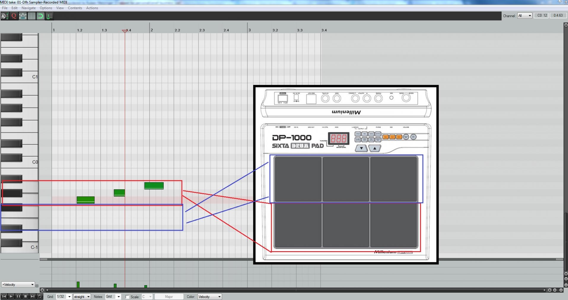The width and height of the screenshot is (568, 300).
Task: Click the C0 piano key
Action: pyautogui.click(x=30, y=162)
